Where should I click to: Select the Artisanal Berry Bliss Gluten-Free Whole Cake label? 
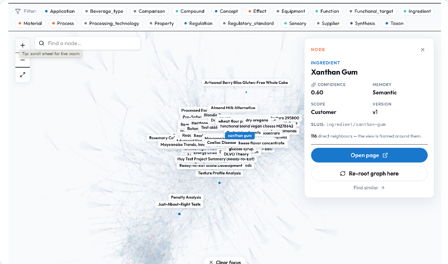pyautogui.click(x=246, y=83)
